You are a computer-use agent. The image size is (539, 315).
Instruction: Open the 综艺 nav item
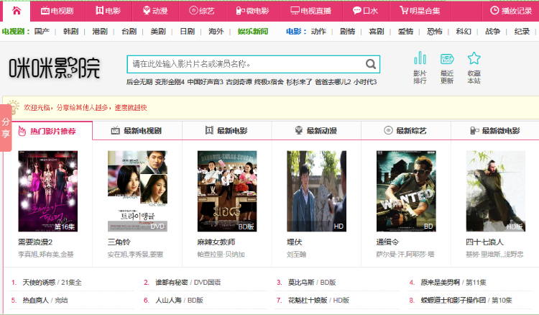coord(202,11)
